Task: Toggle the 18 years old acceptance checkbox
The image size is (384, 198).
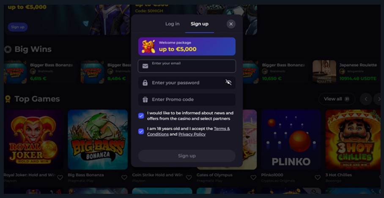Action: [x=141, y=132]
